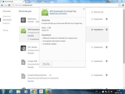
Task: Launch Internet Explorer from the taskbar
Action: pos(11,92)
